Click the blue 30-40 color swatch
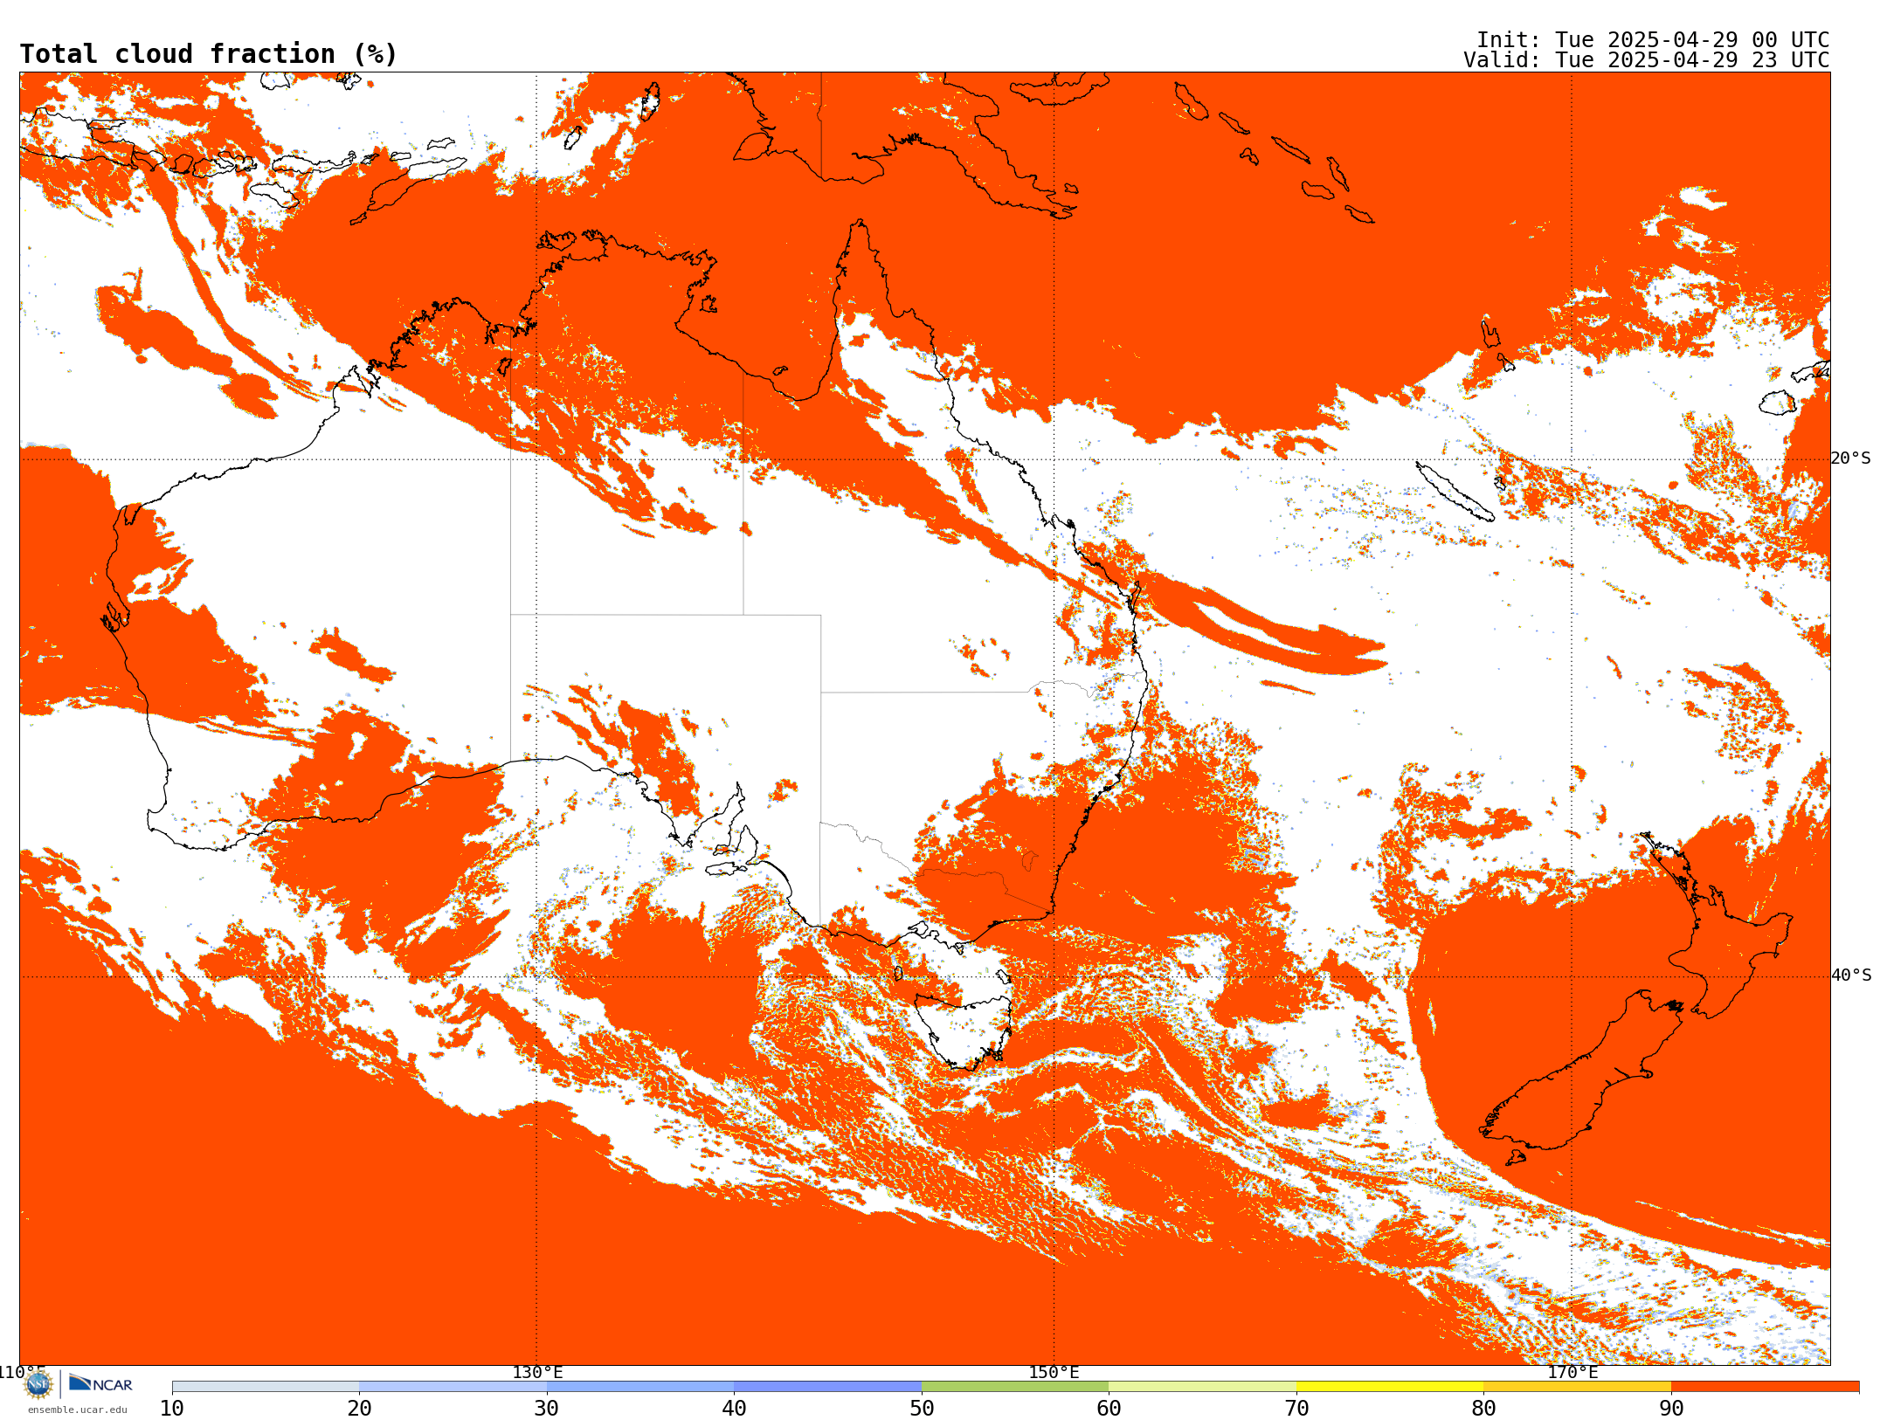Viewport: 1887px width, 1420px height. [640, 1387]
